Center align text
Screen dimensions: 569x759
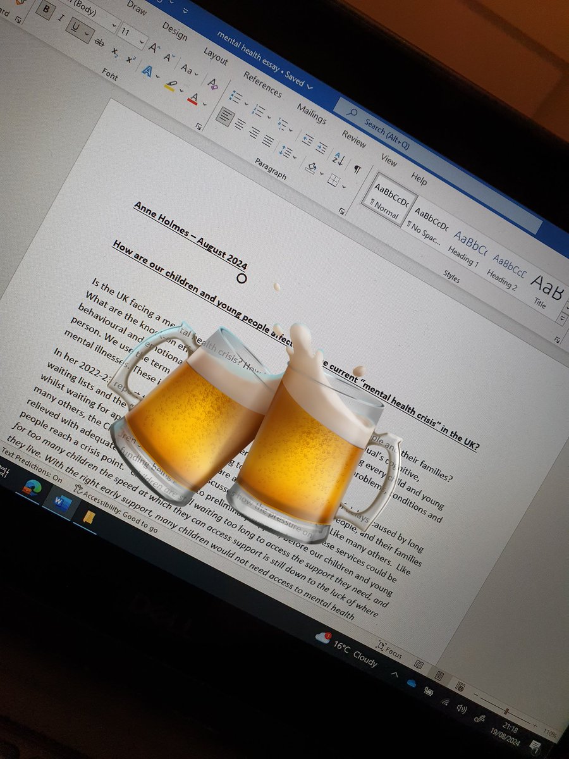pyautogui.click(x=240, y=125)
